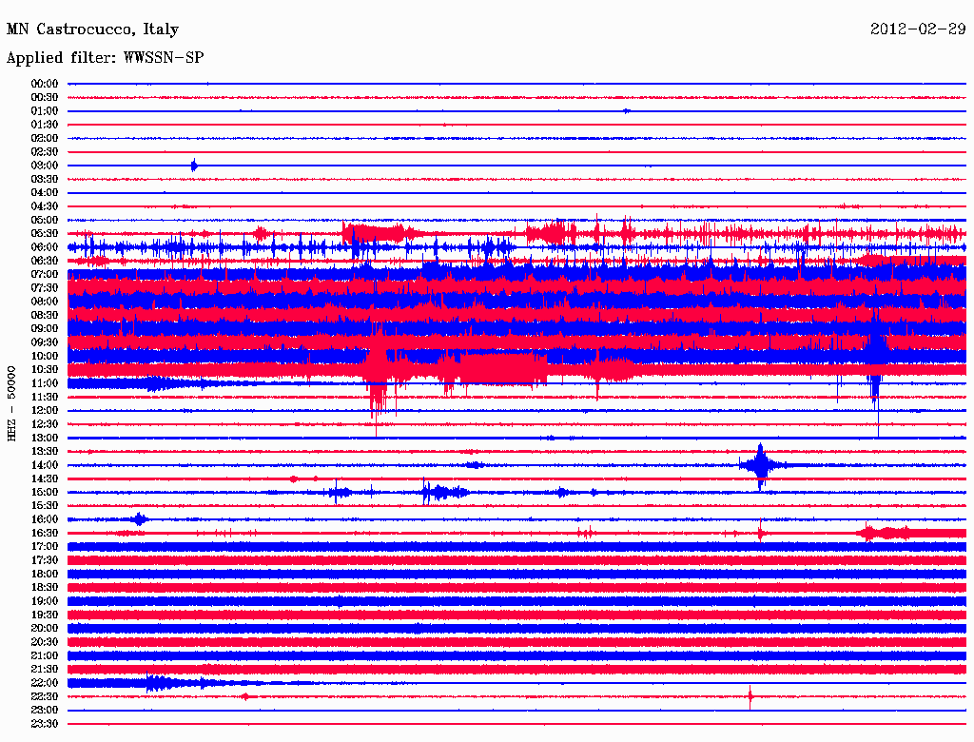Click the 22:30 time label
Image resolution: width=974 pixels, height=742 pixels.
pyautogui.click(x=45, y=696)
